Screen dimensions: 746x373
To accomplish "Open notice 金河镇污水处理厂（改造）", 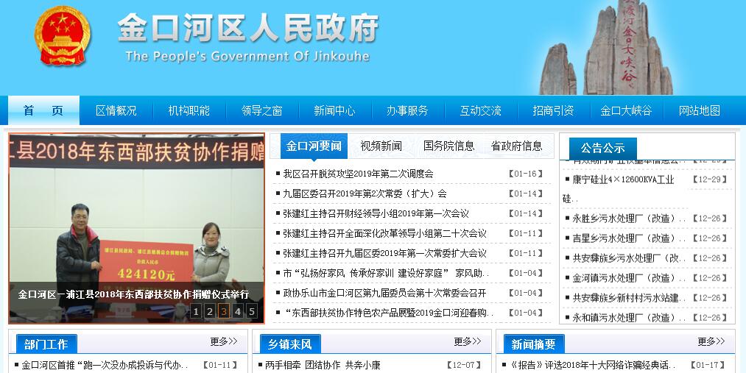I will 628,278.
